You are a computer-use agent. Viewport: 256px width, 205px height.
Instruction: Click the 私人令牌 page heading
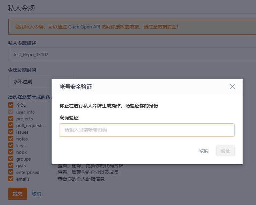[x=21, y=8]
